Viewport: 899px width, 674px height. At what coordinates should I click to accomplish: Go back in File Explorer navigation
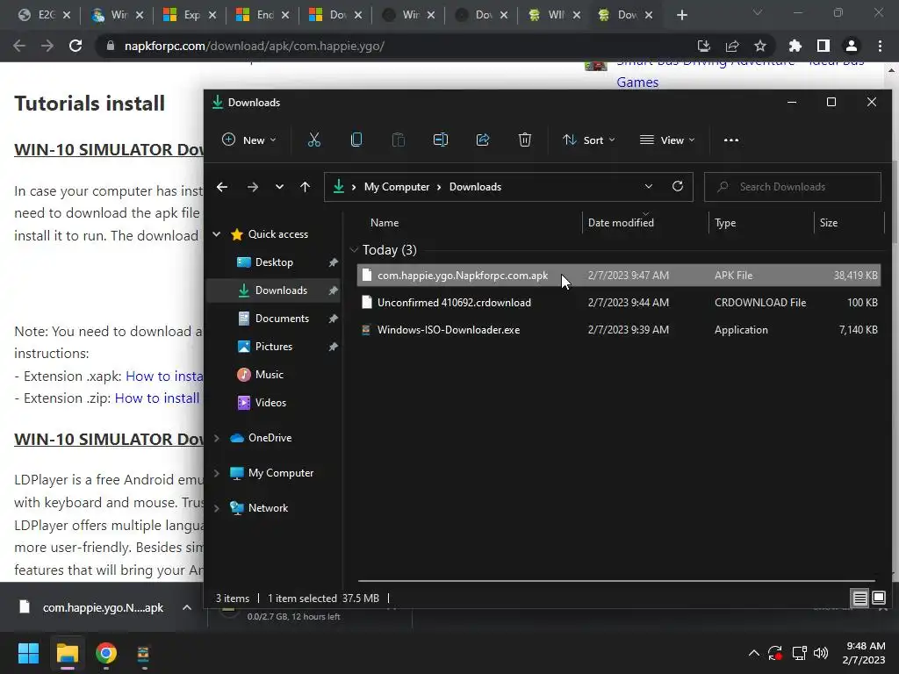[x=222, y=187]
